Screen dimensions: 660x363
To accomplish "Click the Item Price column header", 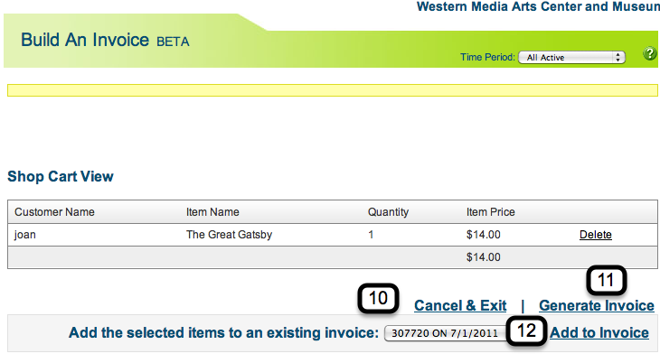I will tap(490, 212).
